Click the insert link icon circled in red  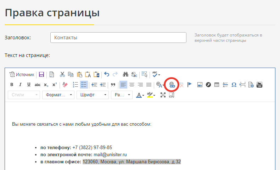pos(172,85)
